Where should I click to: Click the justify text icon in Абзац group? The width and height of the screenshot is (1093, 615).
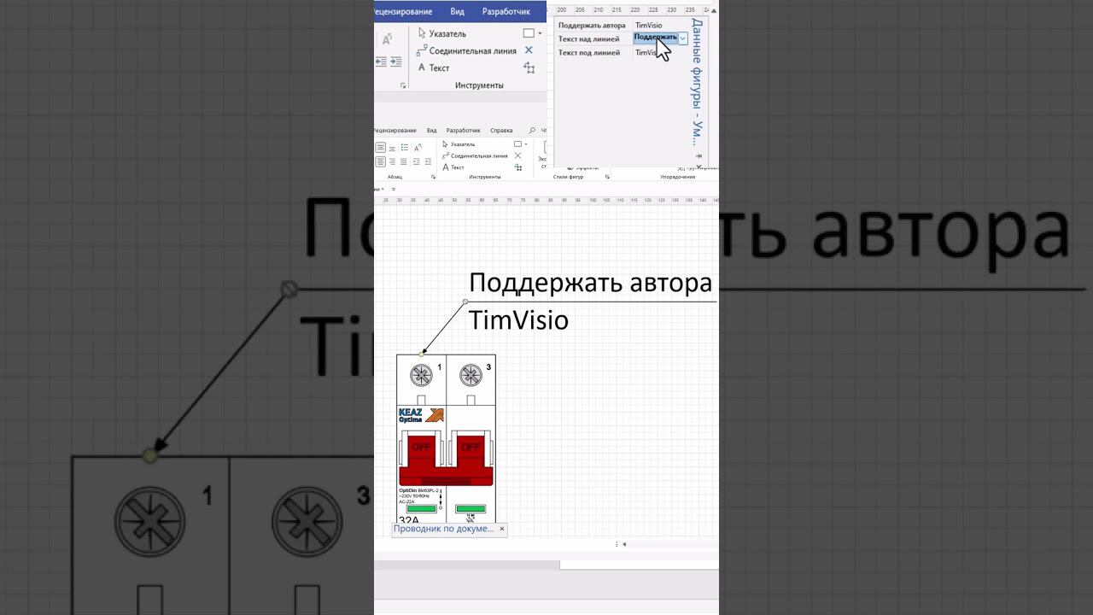coord(405,161)
